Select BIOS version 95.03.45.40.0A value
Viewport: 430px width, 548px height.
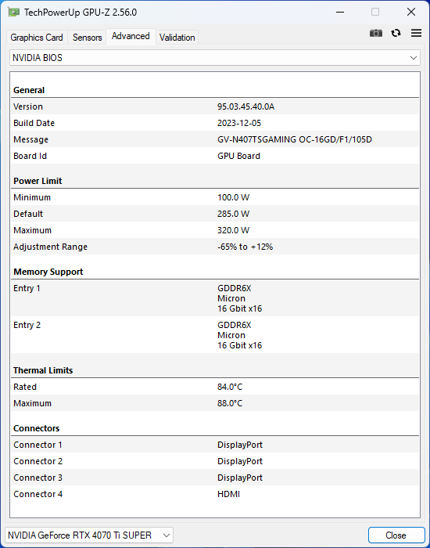(x=245, y=106)
